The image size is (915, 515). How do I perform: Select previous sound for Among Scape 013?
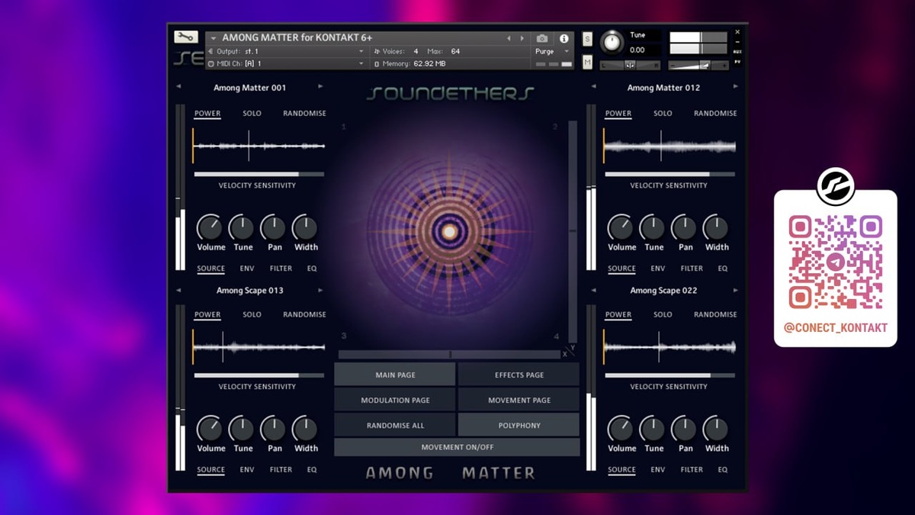(178, 290)
